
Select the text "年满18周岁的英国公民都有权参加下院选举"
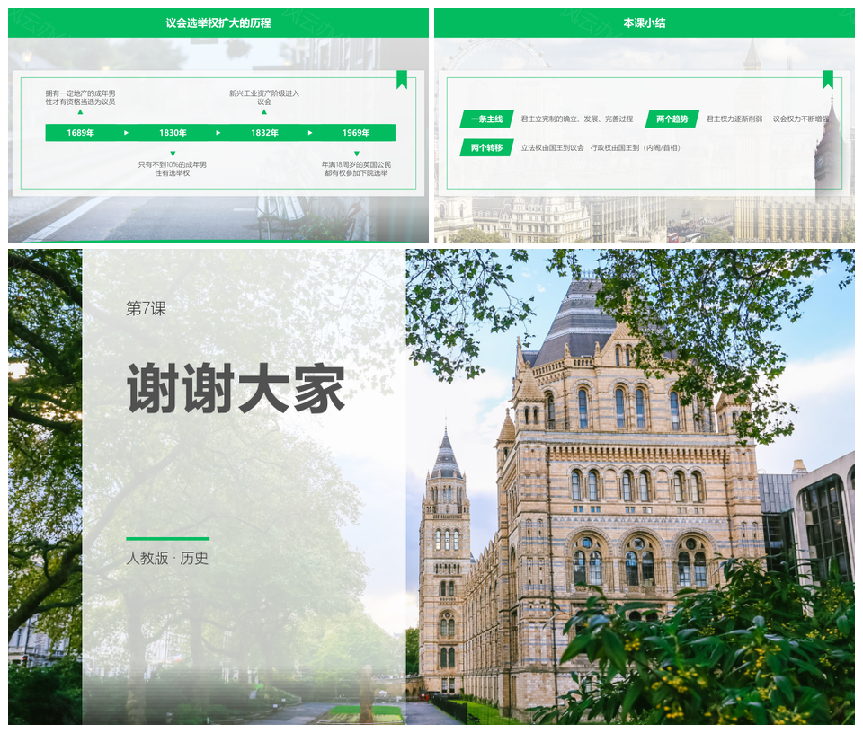[x=356, y=169]
